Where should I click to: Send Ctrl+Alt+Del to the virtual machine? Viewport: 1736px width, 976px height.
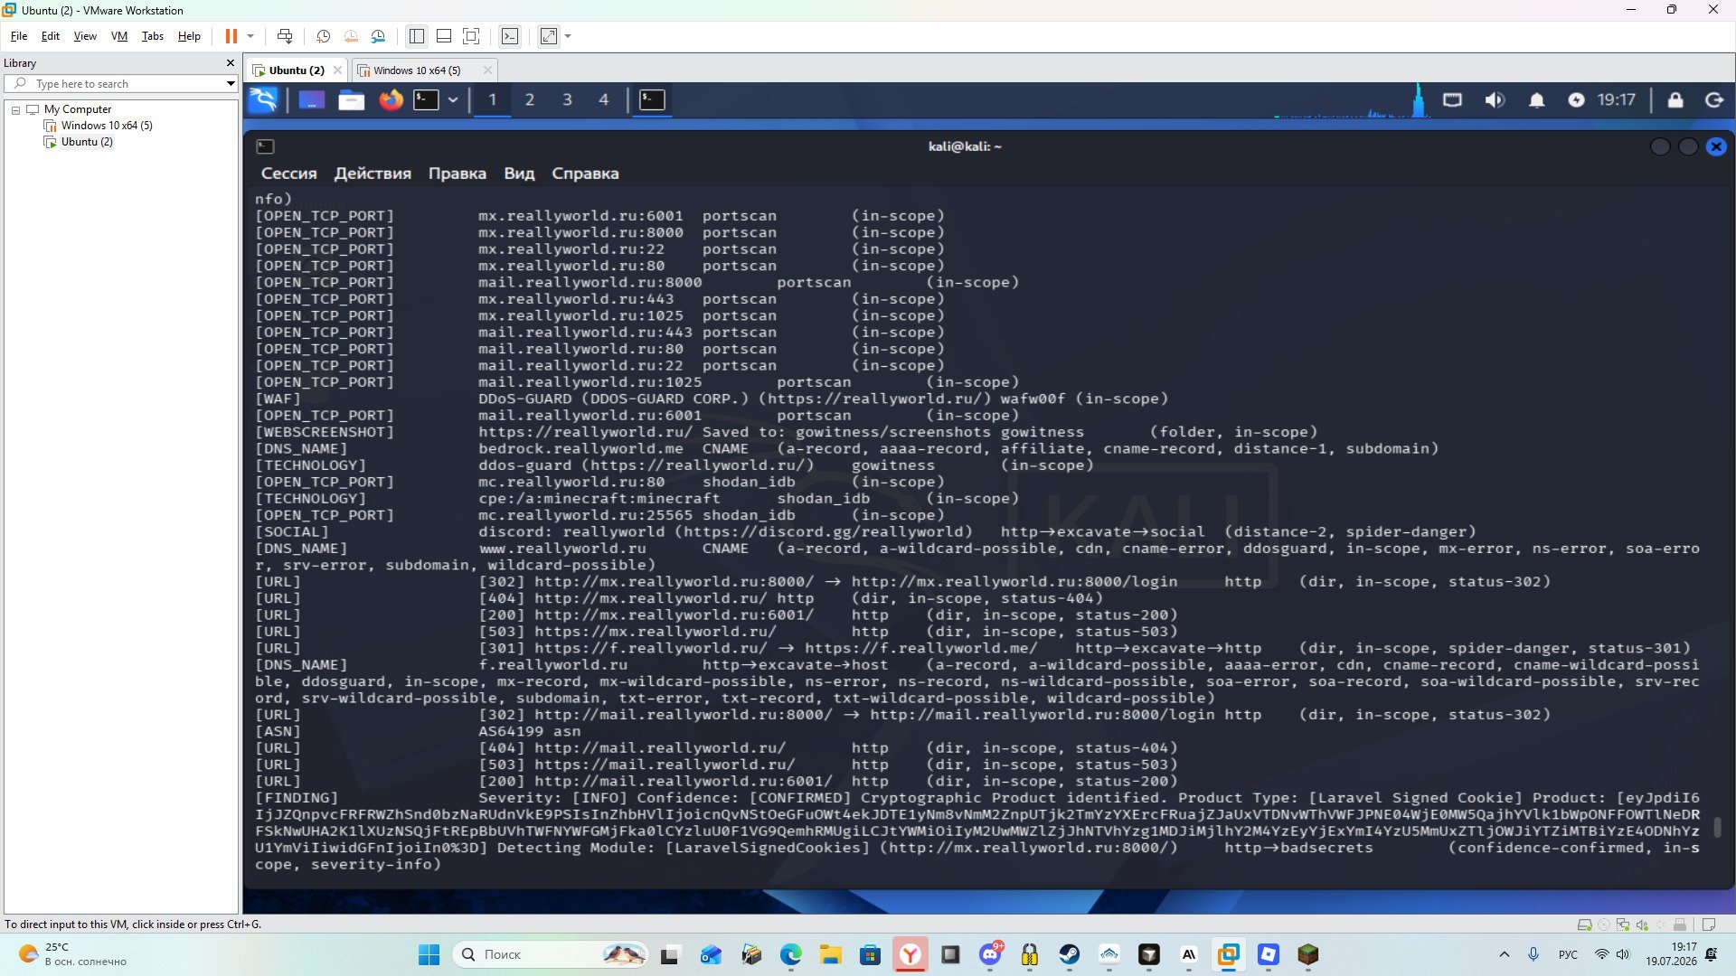point(285,36)
